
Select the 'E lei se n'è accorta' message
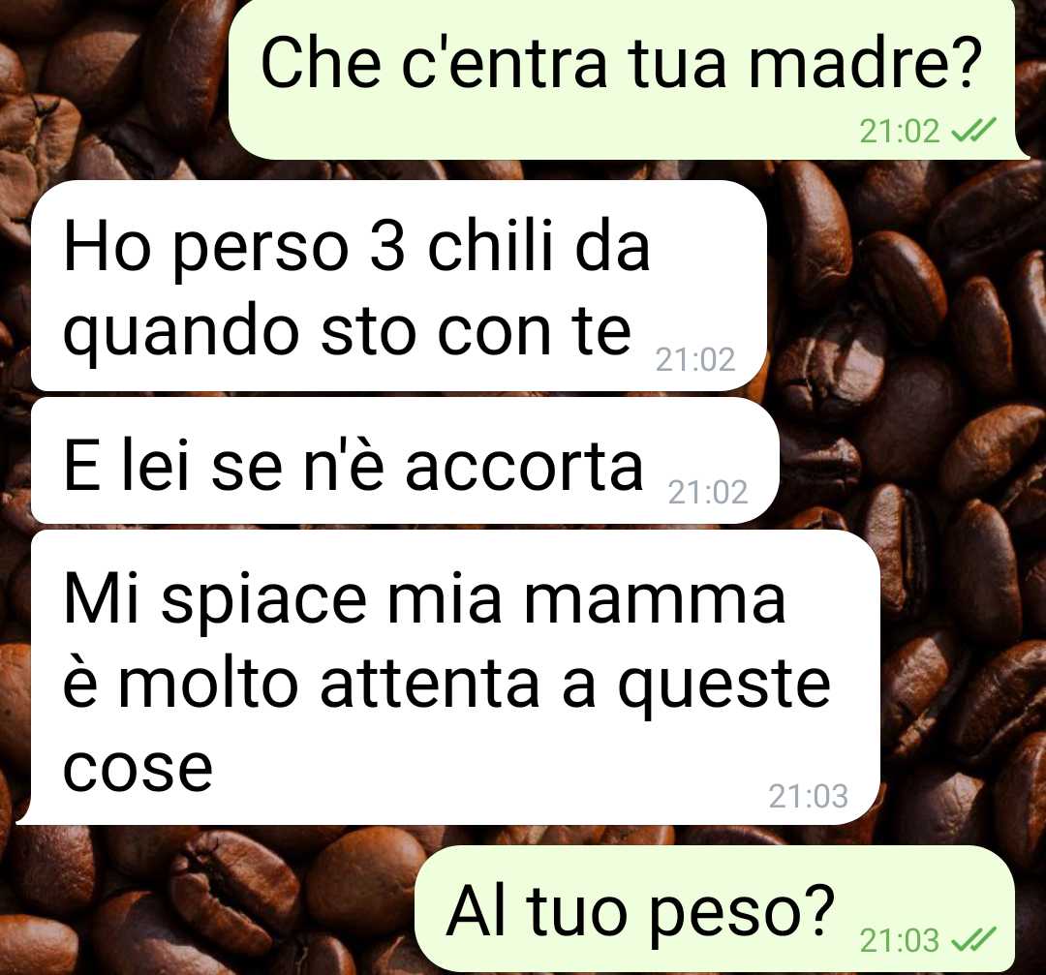405,461
